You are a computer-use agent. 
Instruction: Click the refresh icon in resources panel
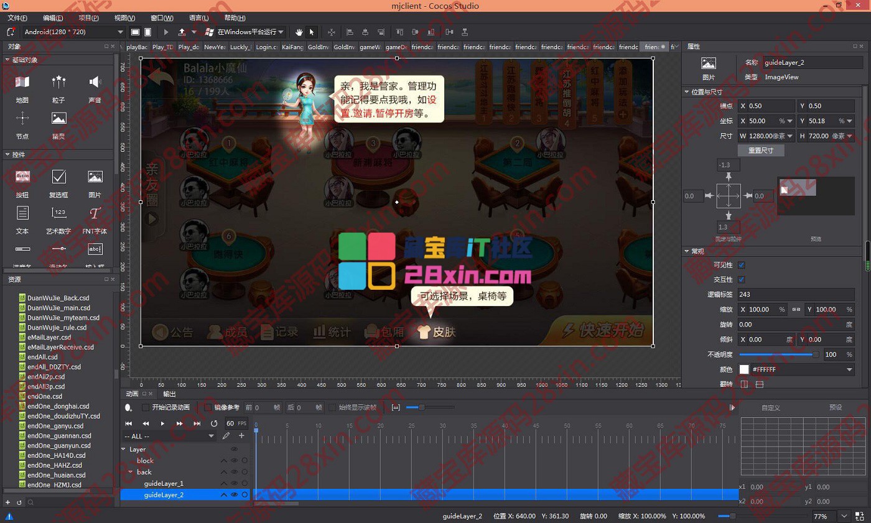[x=19, y=502]
